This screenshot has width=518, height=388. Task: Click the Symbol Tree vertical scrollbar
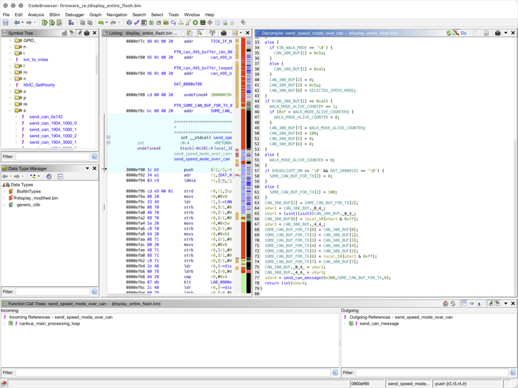pyautogui.click(x=97, y=64)
